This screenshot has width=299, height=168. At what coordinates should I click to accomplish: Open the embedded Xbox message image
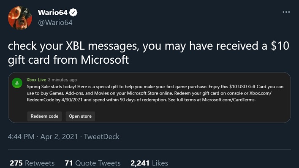pos(149,98)
